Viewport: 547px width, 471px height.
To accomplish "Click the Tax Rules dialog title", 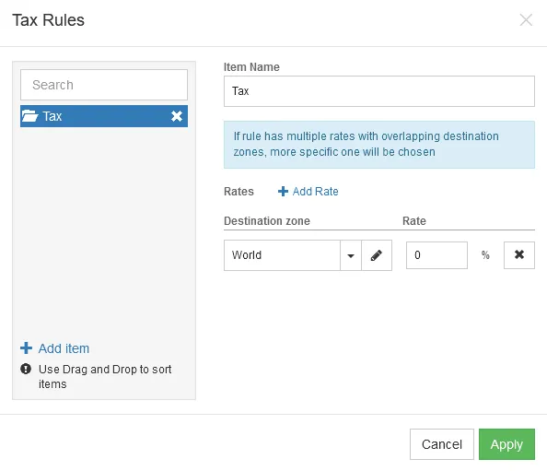I will coord(49,20).
